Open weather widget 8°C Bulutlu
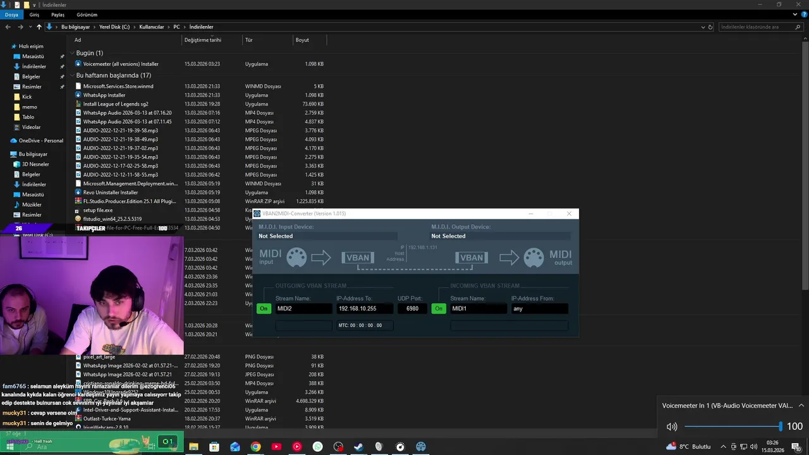 (x=688, y=447)
